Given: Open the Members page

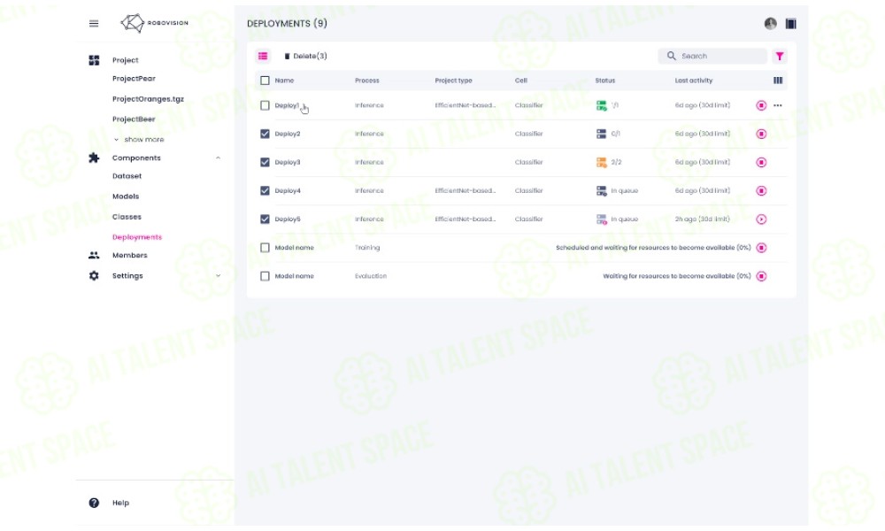Looking at the screenshot, I should 130,255.
